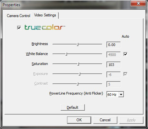Select the Video Settings tab

pos(45,15)
